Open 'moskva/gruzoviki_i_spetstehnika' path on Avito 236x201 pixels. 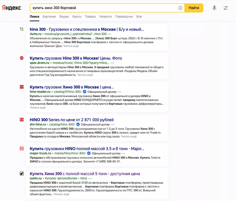click(76, 34)
